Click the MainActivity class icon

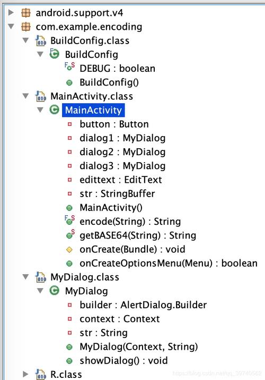(x=55, y=110)
